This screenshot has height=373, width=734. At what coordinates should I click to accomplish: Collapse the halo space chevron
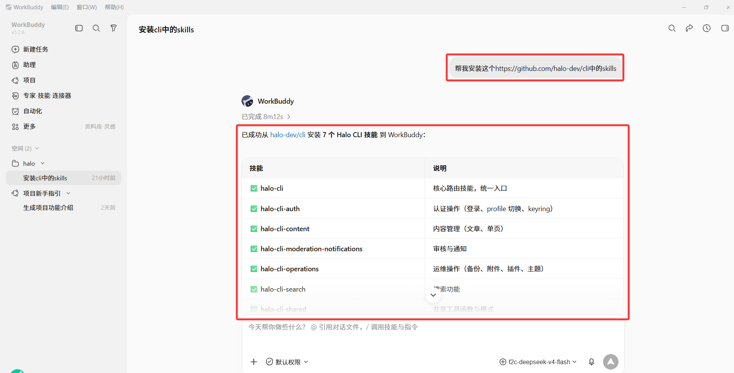click(x=43, y=163)
